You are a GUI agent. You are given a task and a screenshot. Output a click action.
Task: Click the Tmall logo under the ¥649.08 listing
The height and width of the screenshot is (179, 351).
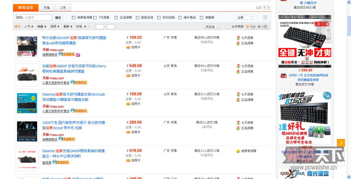pos(53,78)
